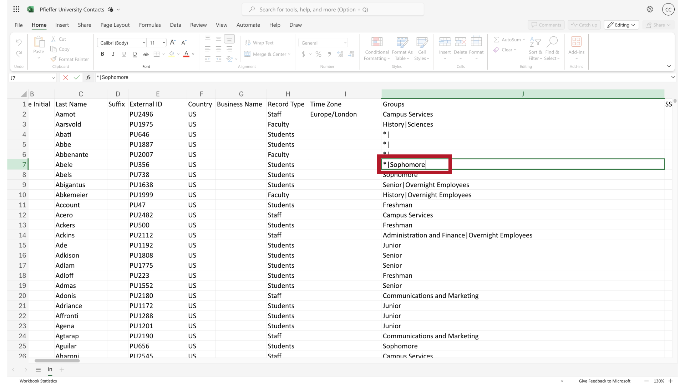Toggle strikethrough on selected text

pyautogui.click(x=146, y=54)
